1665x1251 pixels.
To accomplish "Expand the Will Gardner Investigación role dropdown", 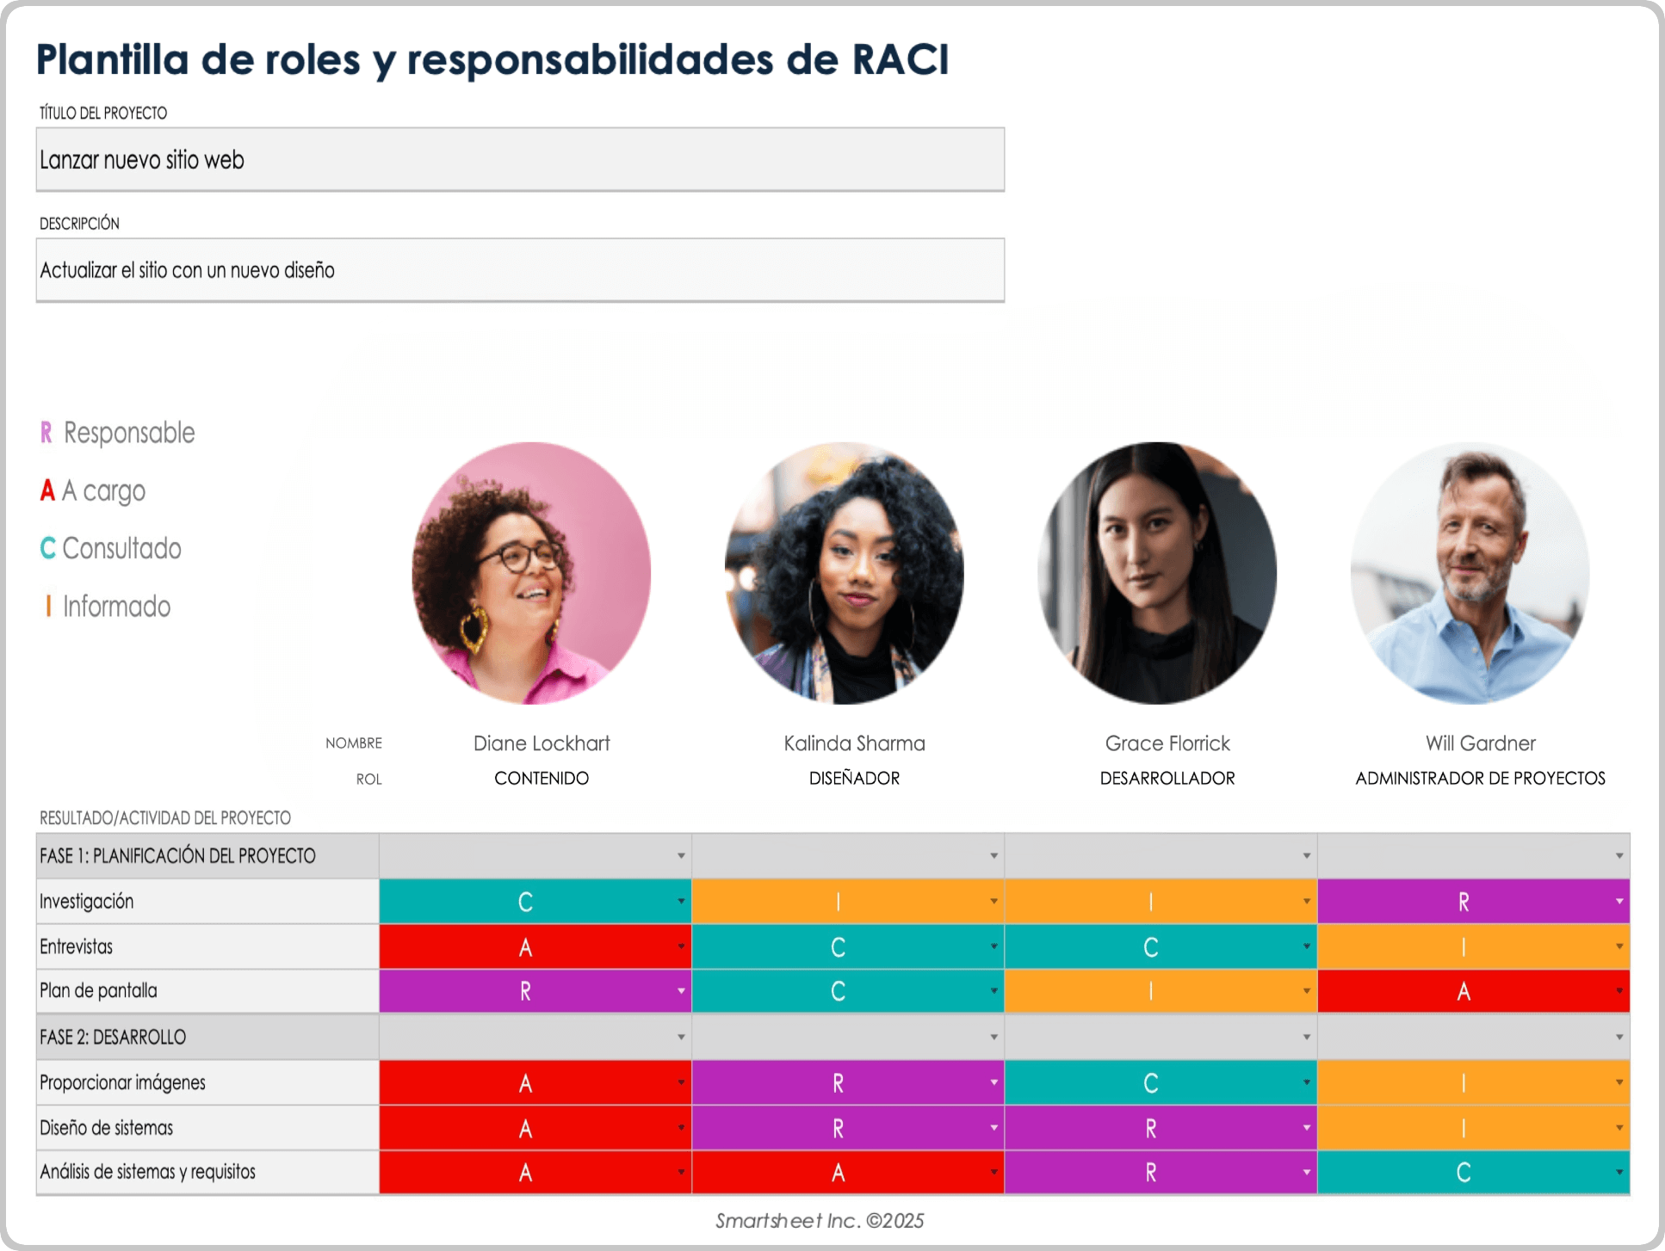I will (1619, 902).
